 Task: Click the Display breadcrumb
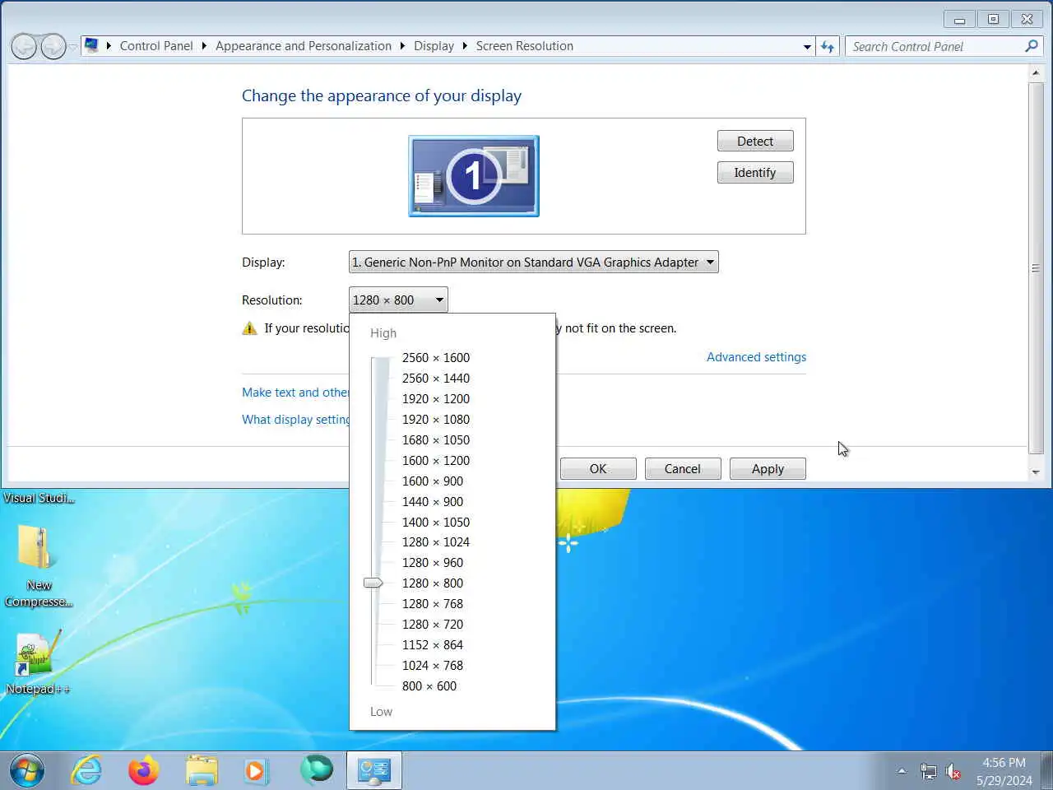434,46
